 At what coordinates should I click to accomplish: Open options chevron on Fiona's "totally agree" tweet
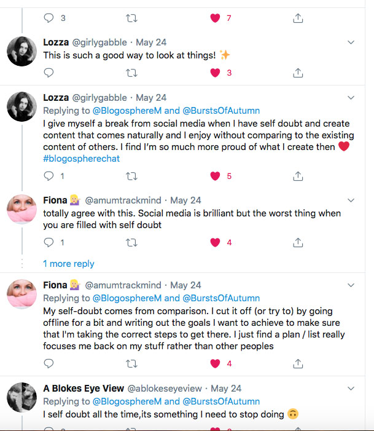coord(351,200)
